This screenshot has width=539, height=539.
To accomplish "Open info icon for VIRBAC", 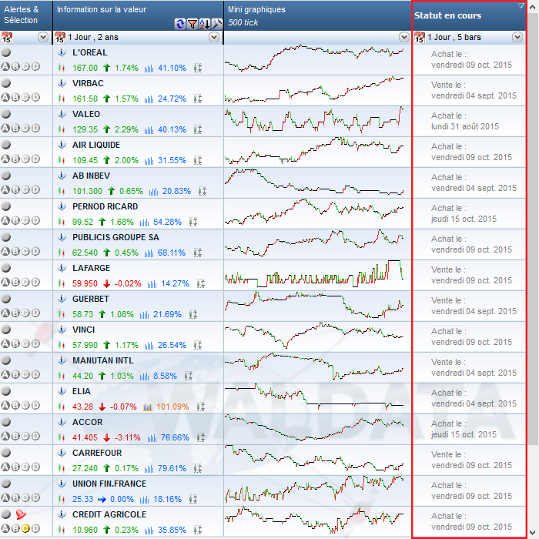I will (x=62, y=83).
